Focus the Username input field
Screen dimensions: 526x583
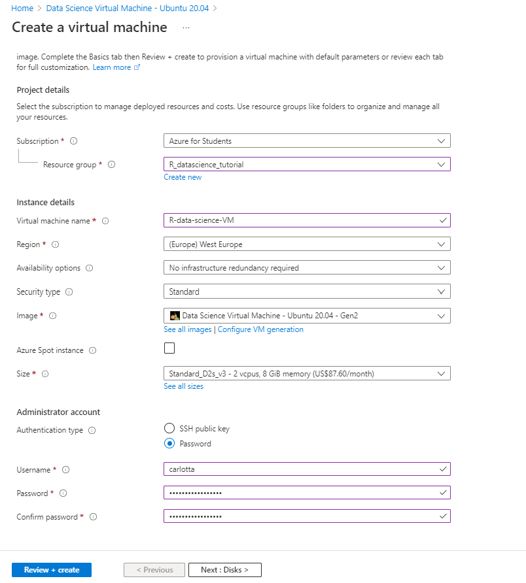coord(307,469)
